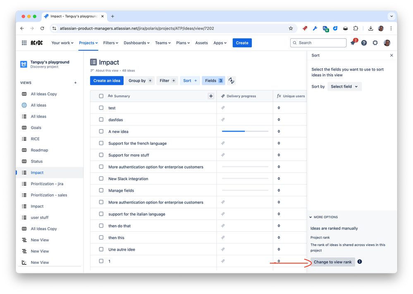Open the notifications bell icon

[353, 43]
